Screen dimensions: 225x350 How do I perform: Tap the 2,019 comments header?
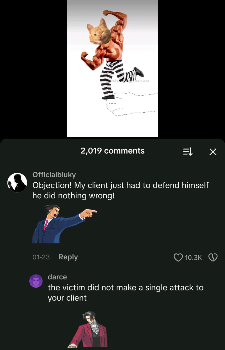[112, 151]
